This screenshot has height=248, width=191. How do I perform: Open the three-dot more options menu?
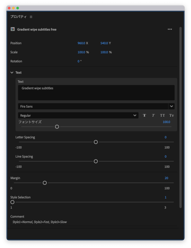tap(170, 29)
